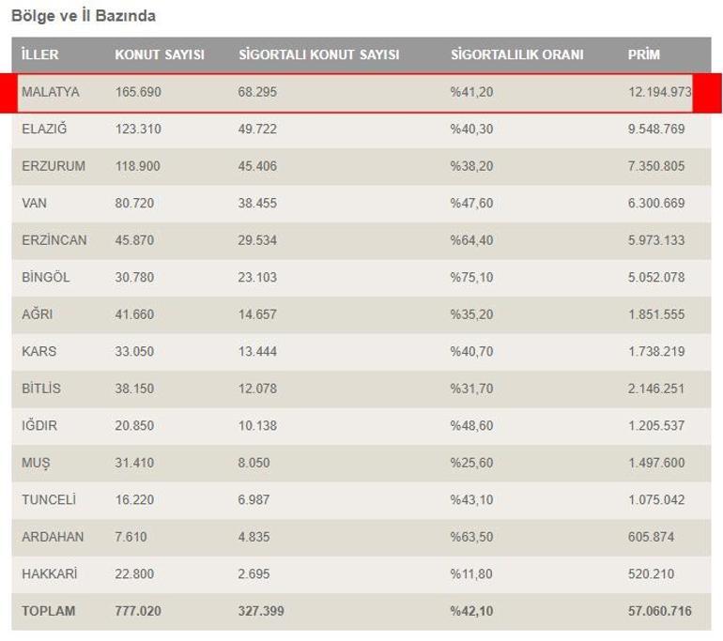Click total premium 57.060.716
723x641 pixels.
click(x=660, y=611)
